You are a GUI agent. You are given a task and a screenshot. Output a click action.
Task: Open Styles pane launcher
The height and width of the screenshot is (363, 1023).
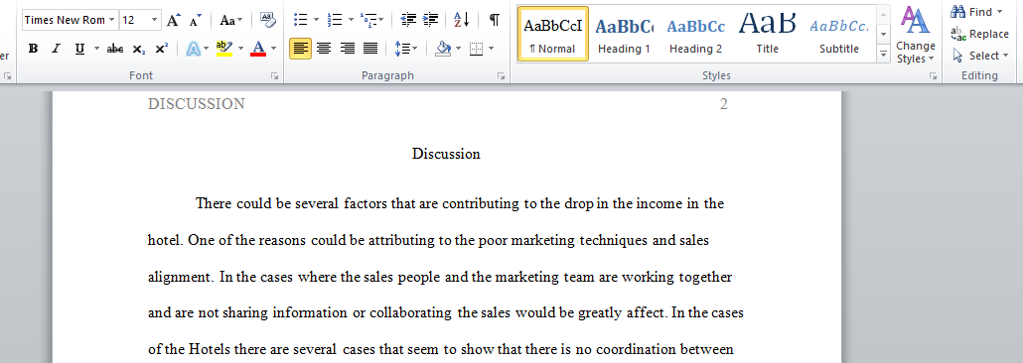[933, 76]
